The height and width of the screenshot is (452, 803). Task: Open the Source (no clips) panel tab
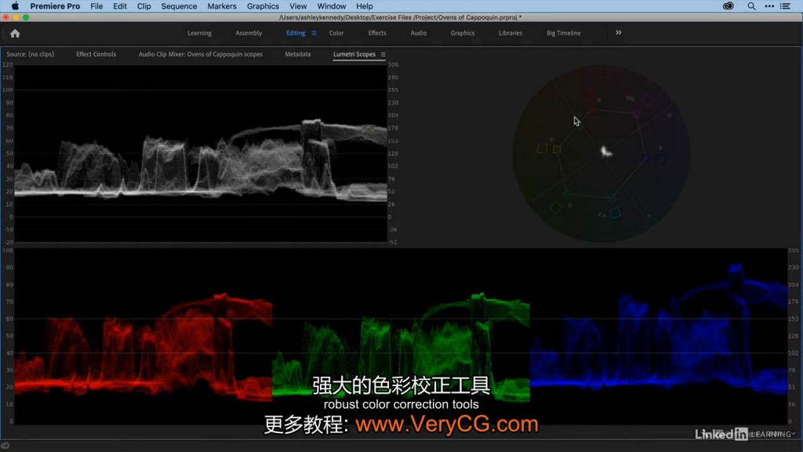pyautogui.click(x=31, y=54)
